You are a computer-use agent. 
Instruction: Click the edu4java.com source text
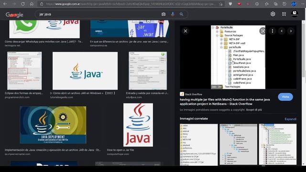click(134, 97)
